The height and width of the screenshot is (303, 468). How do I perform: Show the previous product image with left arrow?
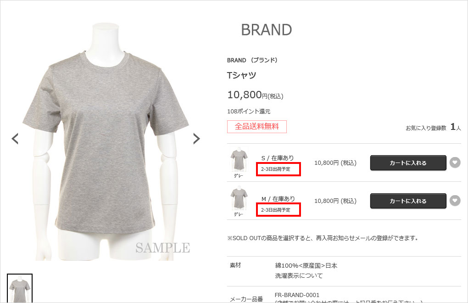click(15, 139)
